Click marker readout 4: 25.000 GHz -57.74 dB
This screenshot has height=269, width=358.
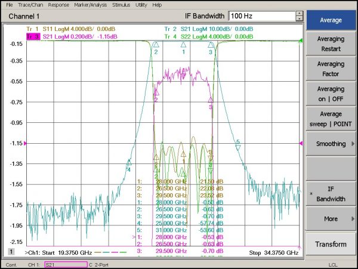point(180,223)
